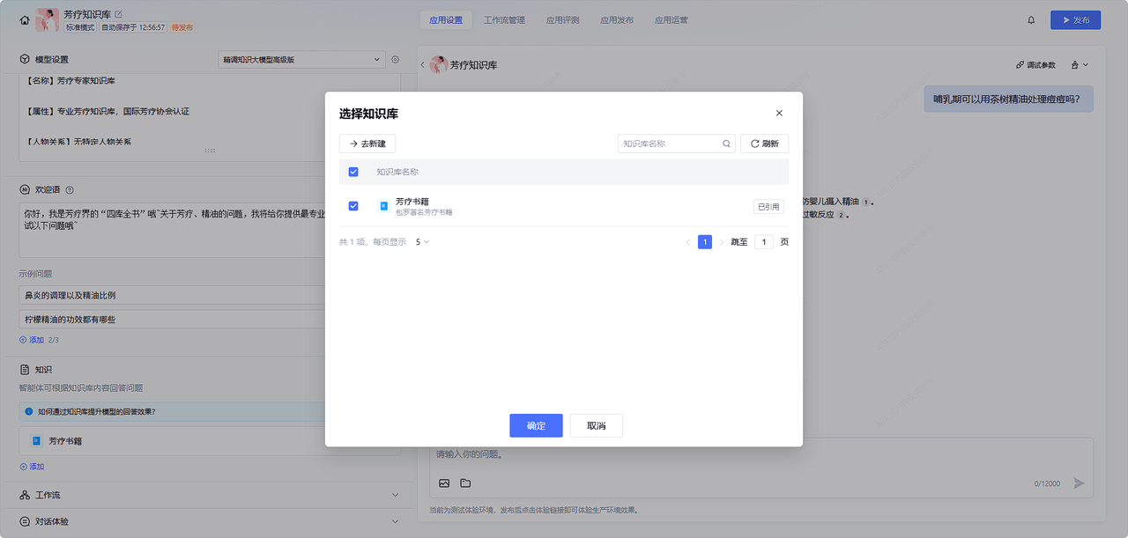Click the 标准模式 tag
This screenshot has width=1128, height=538.
point(80,27)
